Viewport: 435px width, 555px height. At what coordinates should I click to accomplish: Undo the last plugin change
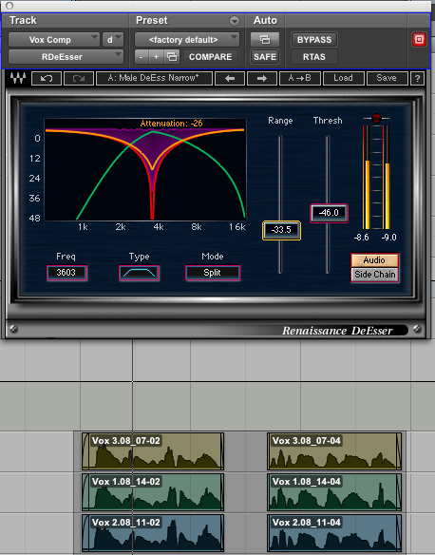point(47,78)
